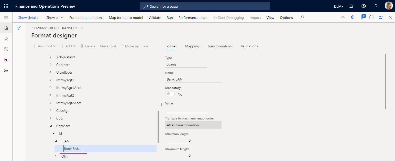
Task: Click Map format to model
Action: click(126, 17)
